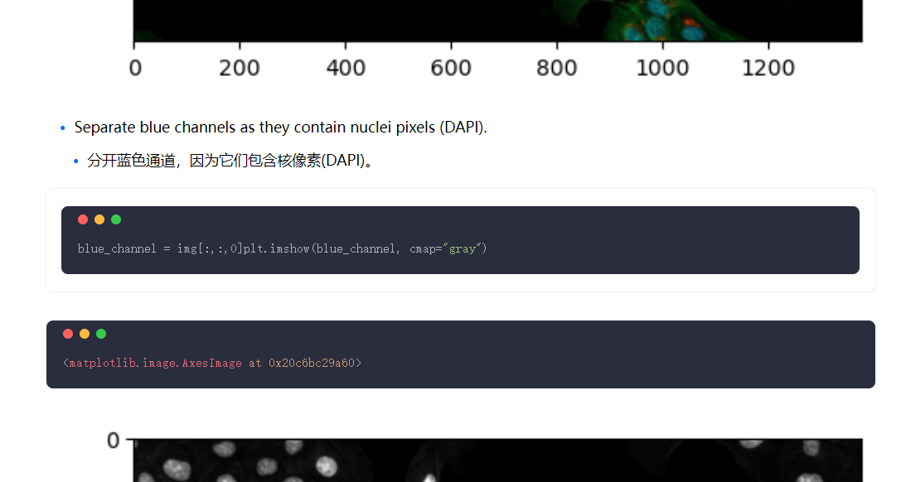Click the blue bullet before the English sentence
This screenshot has width=906, height=482.
tap(63, 128)
